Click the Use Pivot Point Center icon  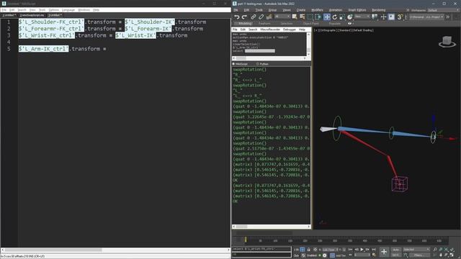pos(375,17)
